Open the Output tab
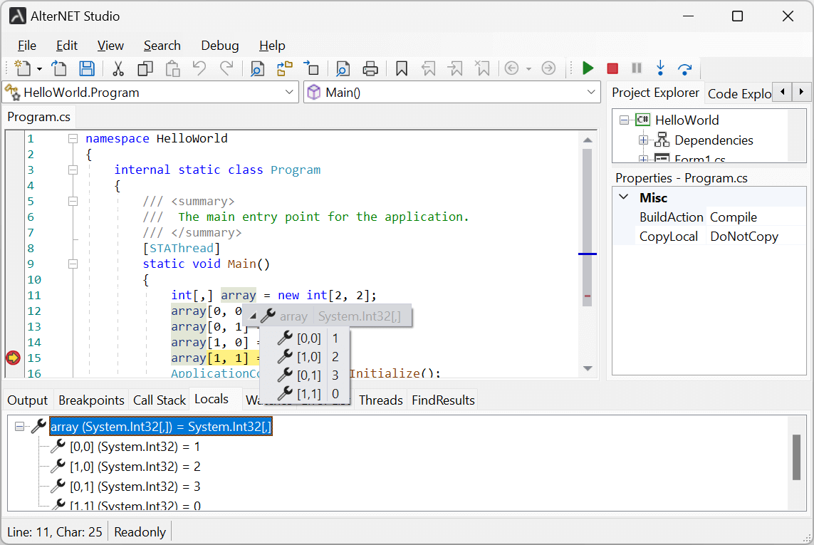 28,400
